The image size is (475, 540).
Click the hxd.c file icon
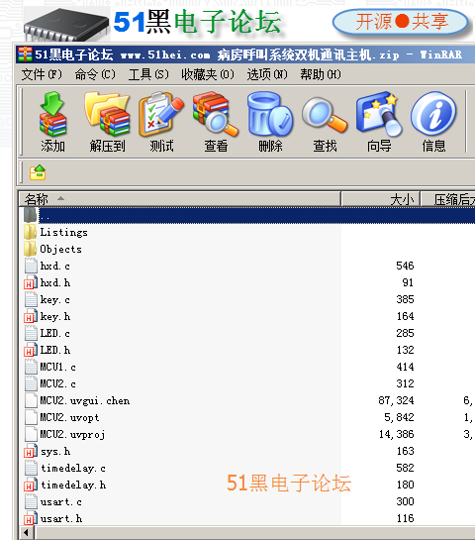pyautogui.click(x=31, y=266)
